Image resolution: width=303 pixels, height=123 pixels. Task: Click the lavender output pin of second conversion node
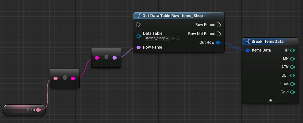115,58
